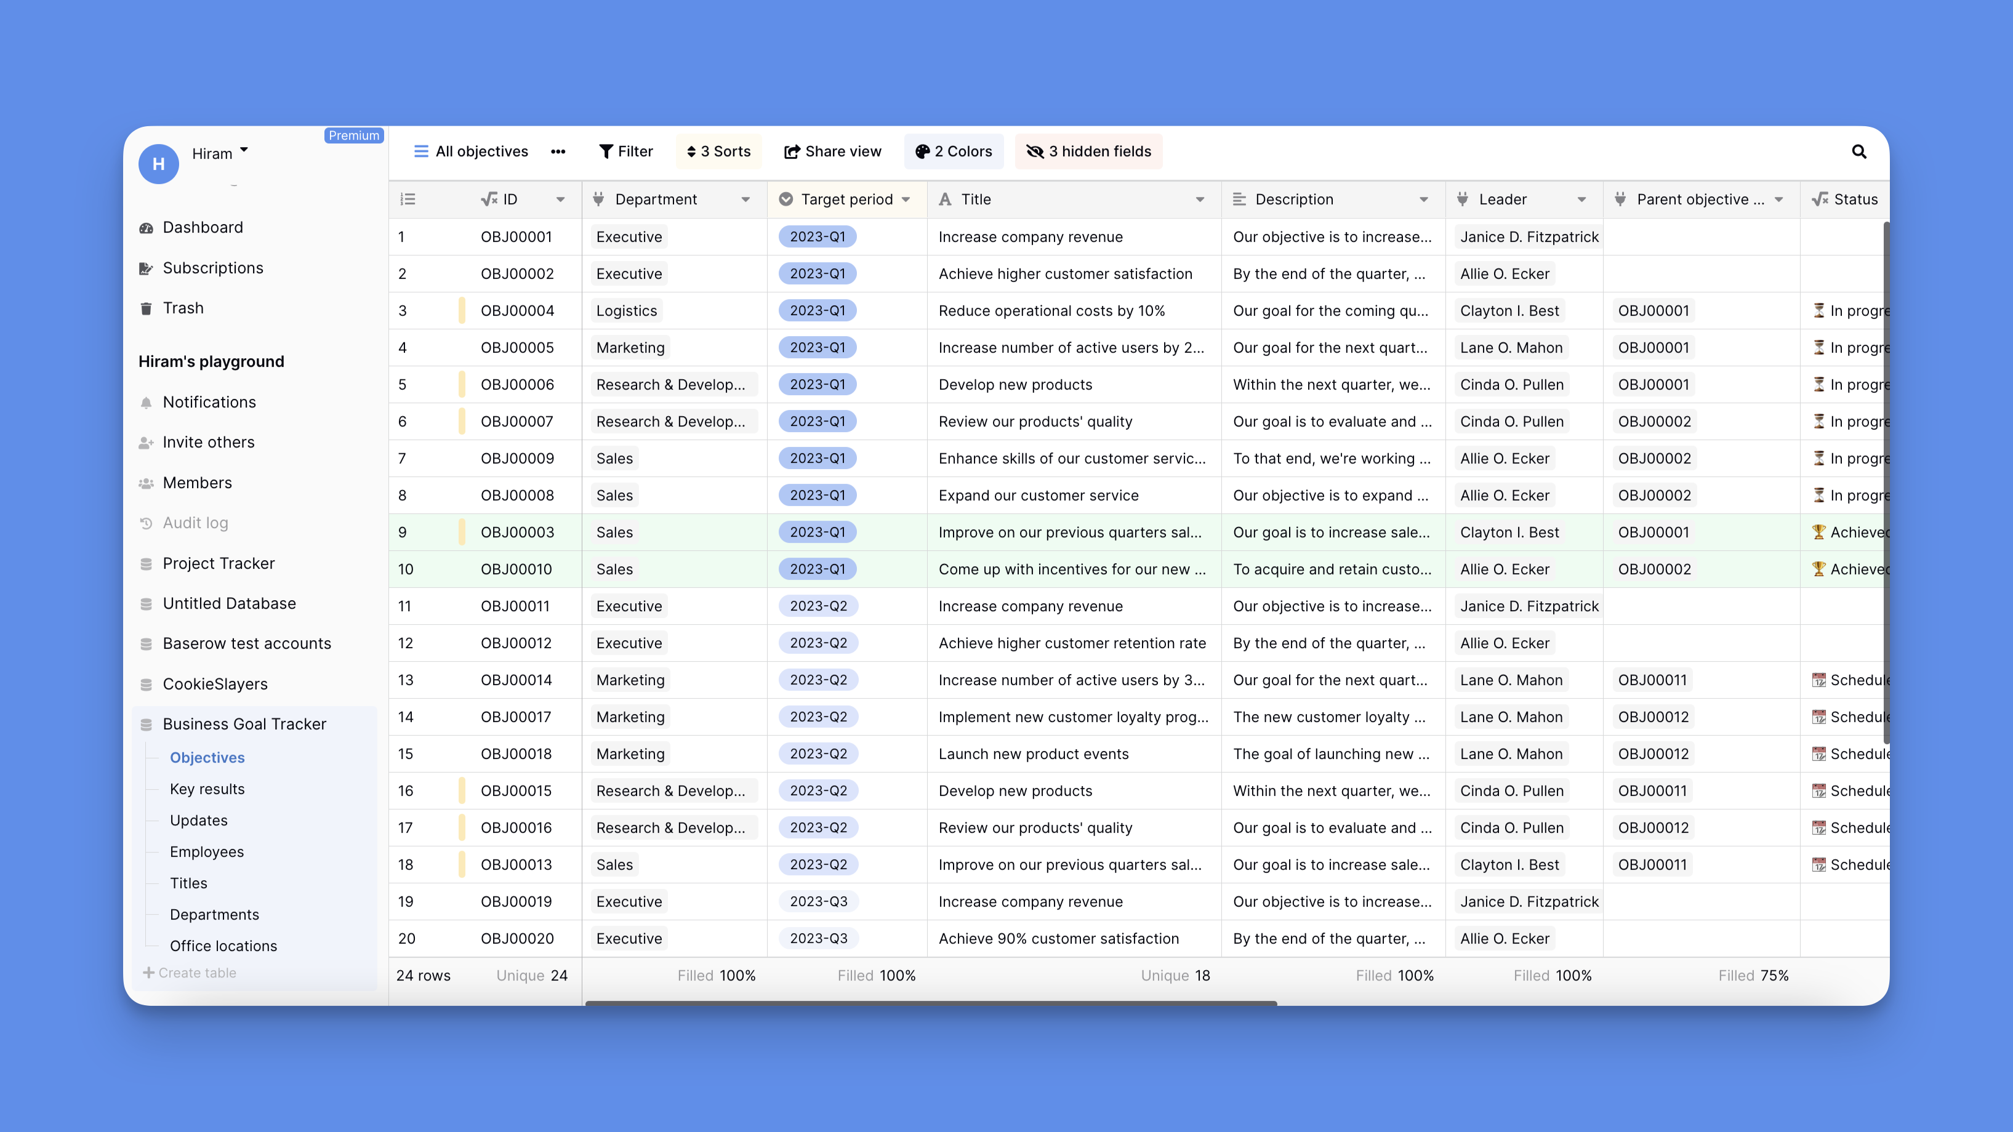Image resolution: width=2013 pixels, height=1132 pixels.
Task: Click the formula icon in the ID column header
Action: pos(491,199)
